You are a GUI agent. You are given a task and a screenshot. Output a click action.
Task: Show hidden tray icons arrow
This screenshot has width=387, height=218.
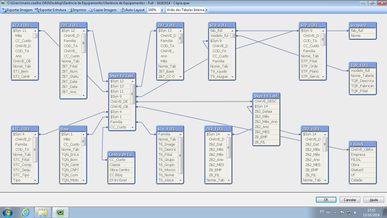(336, 212)
